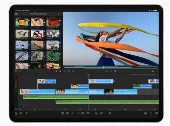Viewport: 170px width, 126px height.
Task: Select the Sand.MOV clip on main track
Action: pyautogui.click(x=37, y=92)
